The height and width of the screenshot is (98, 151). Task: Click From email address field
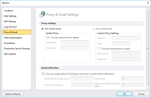tap(82, 85)
